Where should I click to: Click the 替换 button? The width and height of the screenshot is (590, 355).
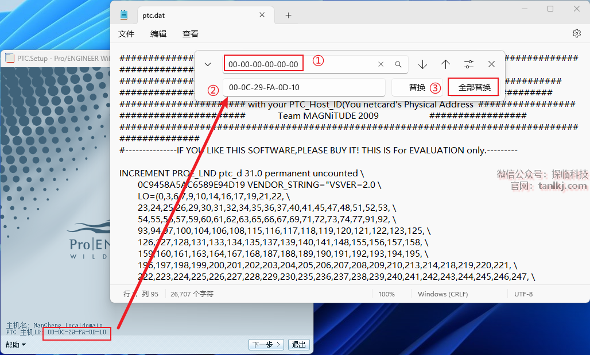(x=417, y=87)
